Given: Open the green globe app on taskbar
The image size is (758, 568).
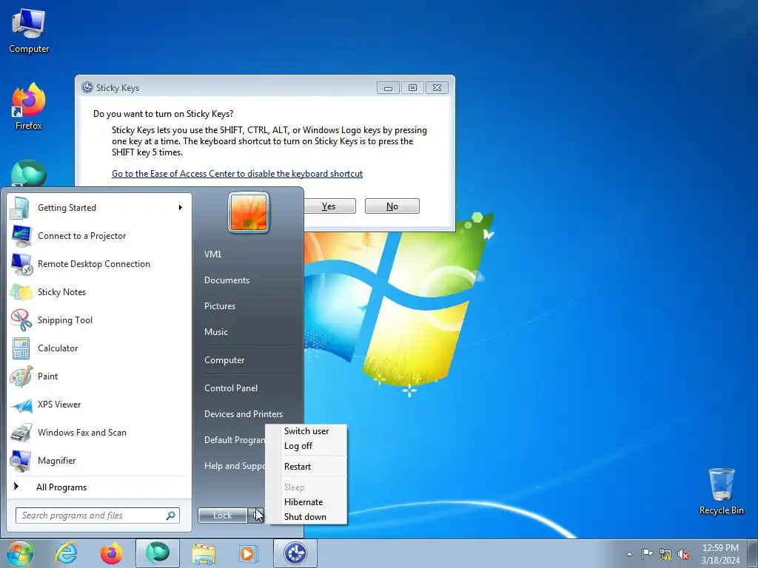Looking at the screenshot, I should coord(158,553).
